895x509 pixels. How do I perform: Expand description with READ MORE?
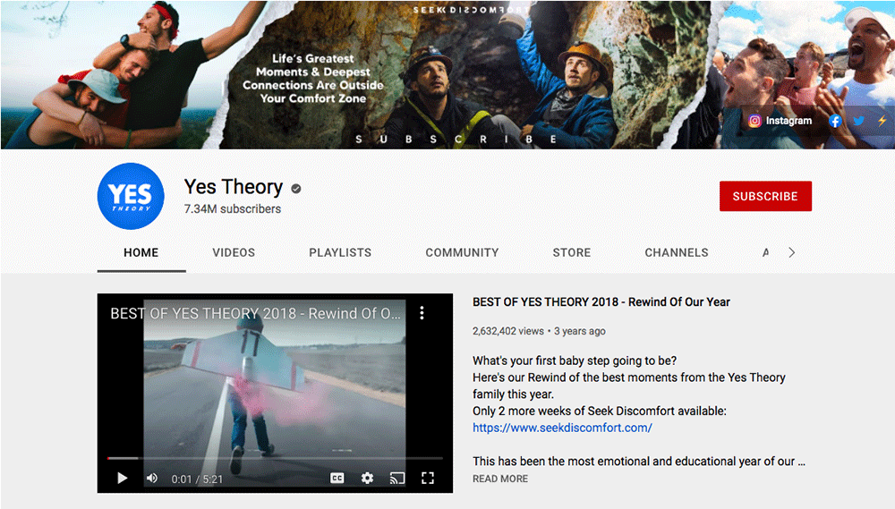500,479
